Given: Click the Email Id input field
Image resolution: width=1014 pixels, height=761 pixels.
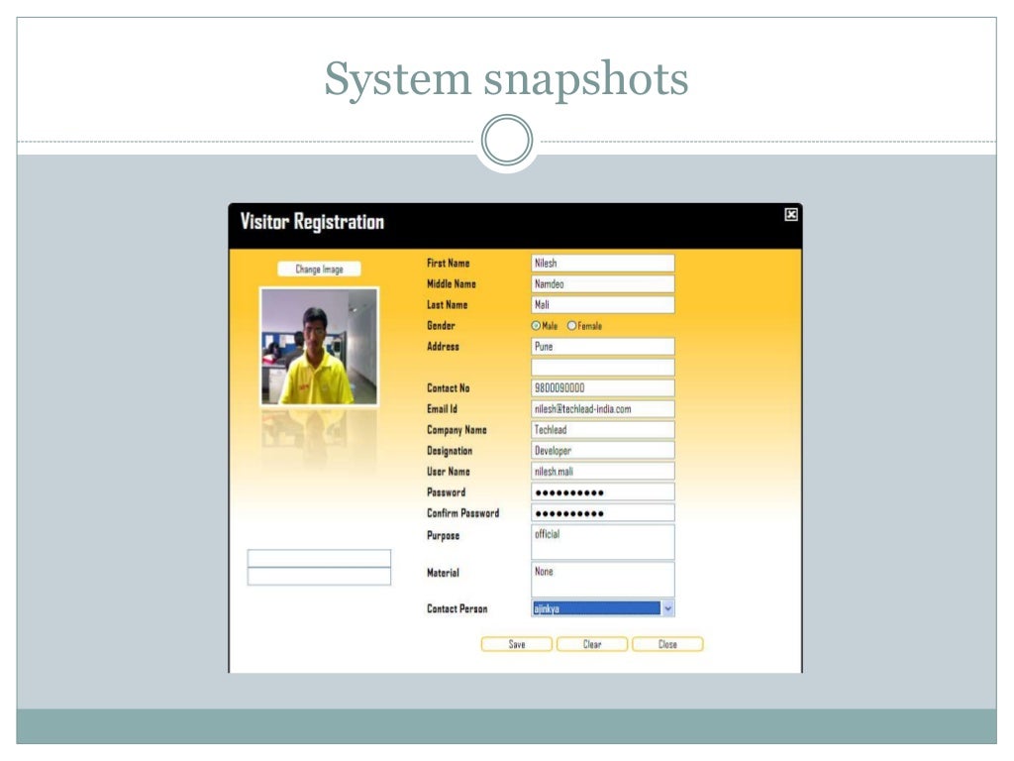Looking at the screenshot, I should pyautogui.click(x=603, y=409).
